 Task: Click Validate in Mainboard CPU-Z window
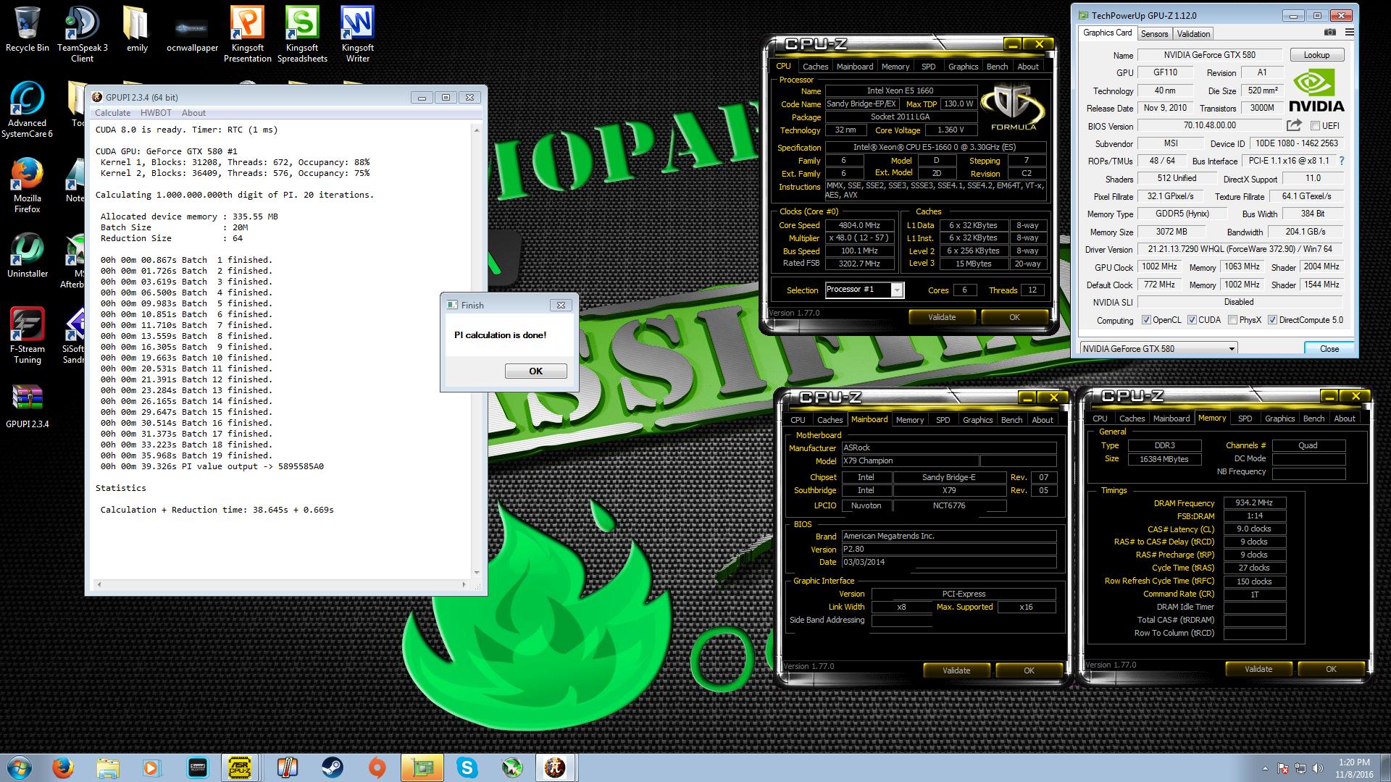(956, 670)
